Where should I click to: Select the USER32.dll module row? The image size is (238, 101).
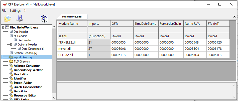click(144, 55)
